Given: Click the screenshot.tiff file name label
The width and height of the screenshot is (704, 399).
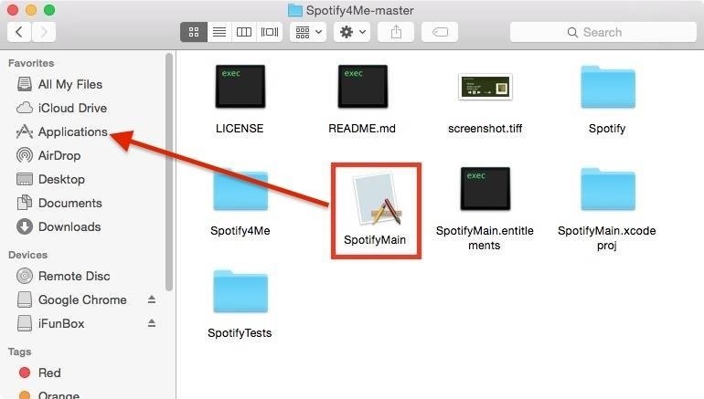Looking at the screenshot, I should 485,128.
